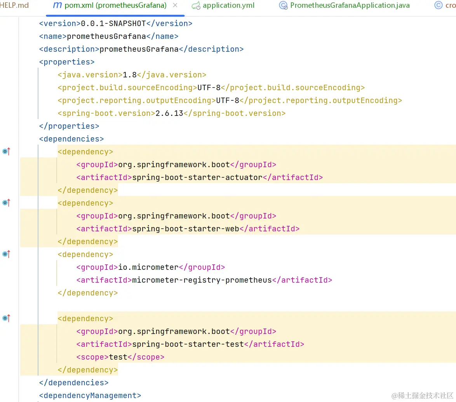456x402 pixels.
Task: Click gutter icon beside micrometer dependency
Action: coord(6,254)
